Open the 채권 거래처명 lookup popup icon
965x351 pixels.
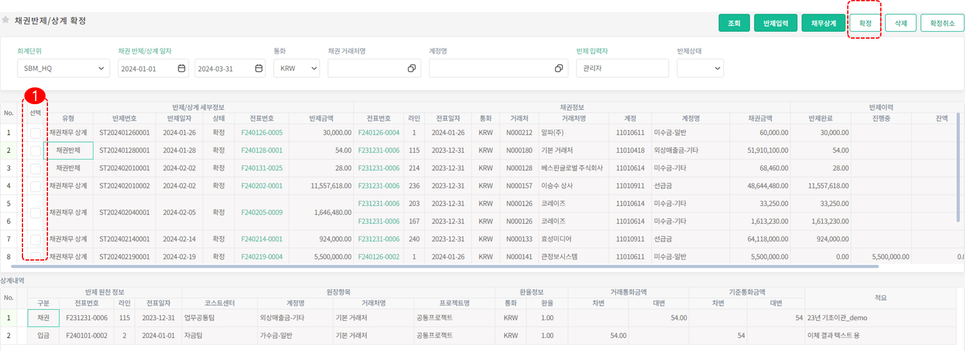(411, 69)
